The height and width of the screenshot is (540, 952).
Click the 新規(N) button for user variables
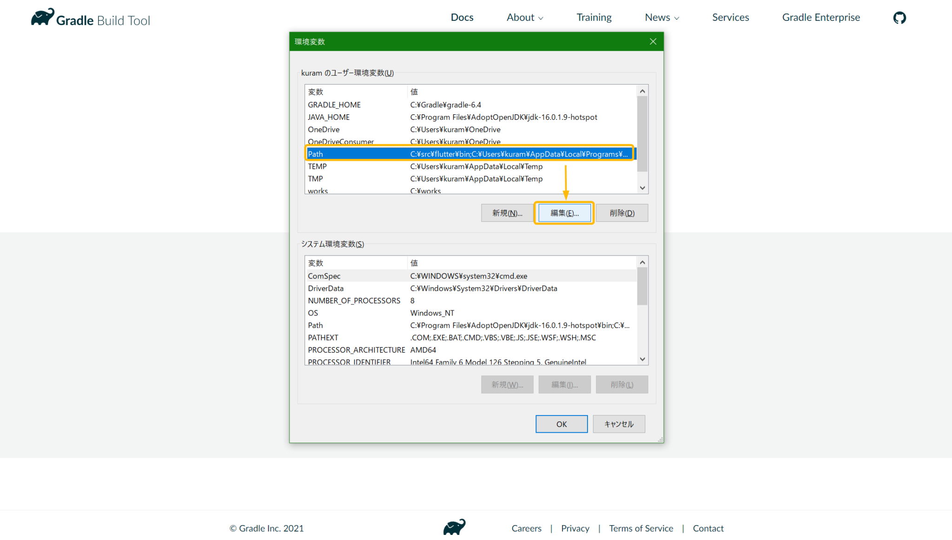pos(507,213)
